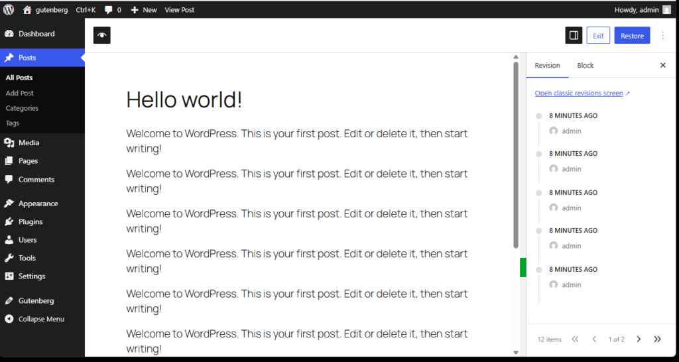Toggle the settings sidebar panel button
679x362 pixels.
574,36
